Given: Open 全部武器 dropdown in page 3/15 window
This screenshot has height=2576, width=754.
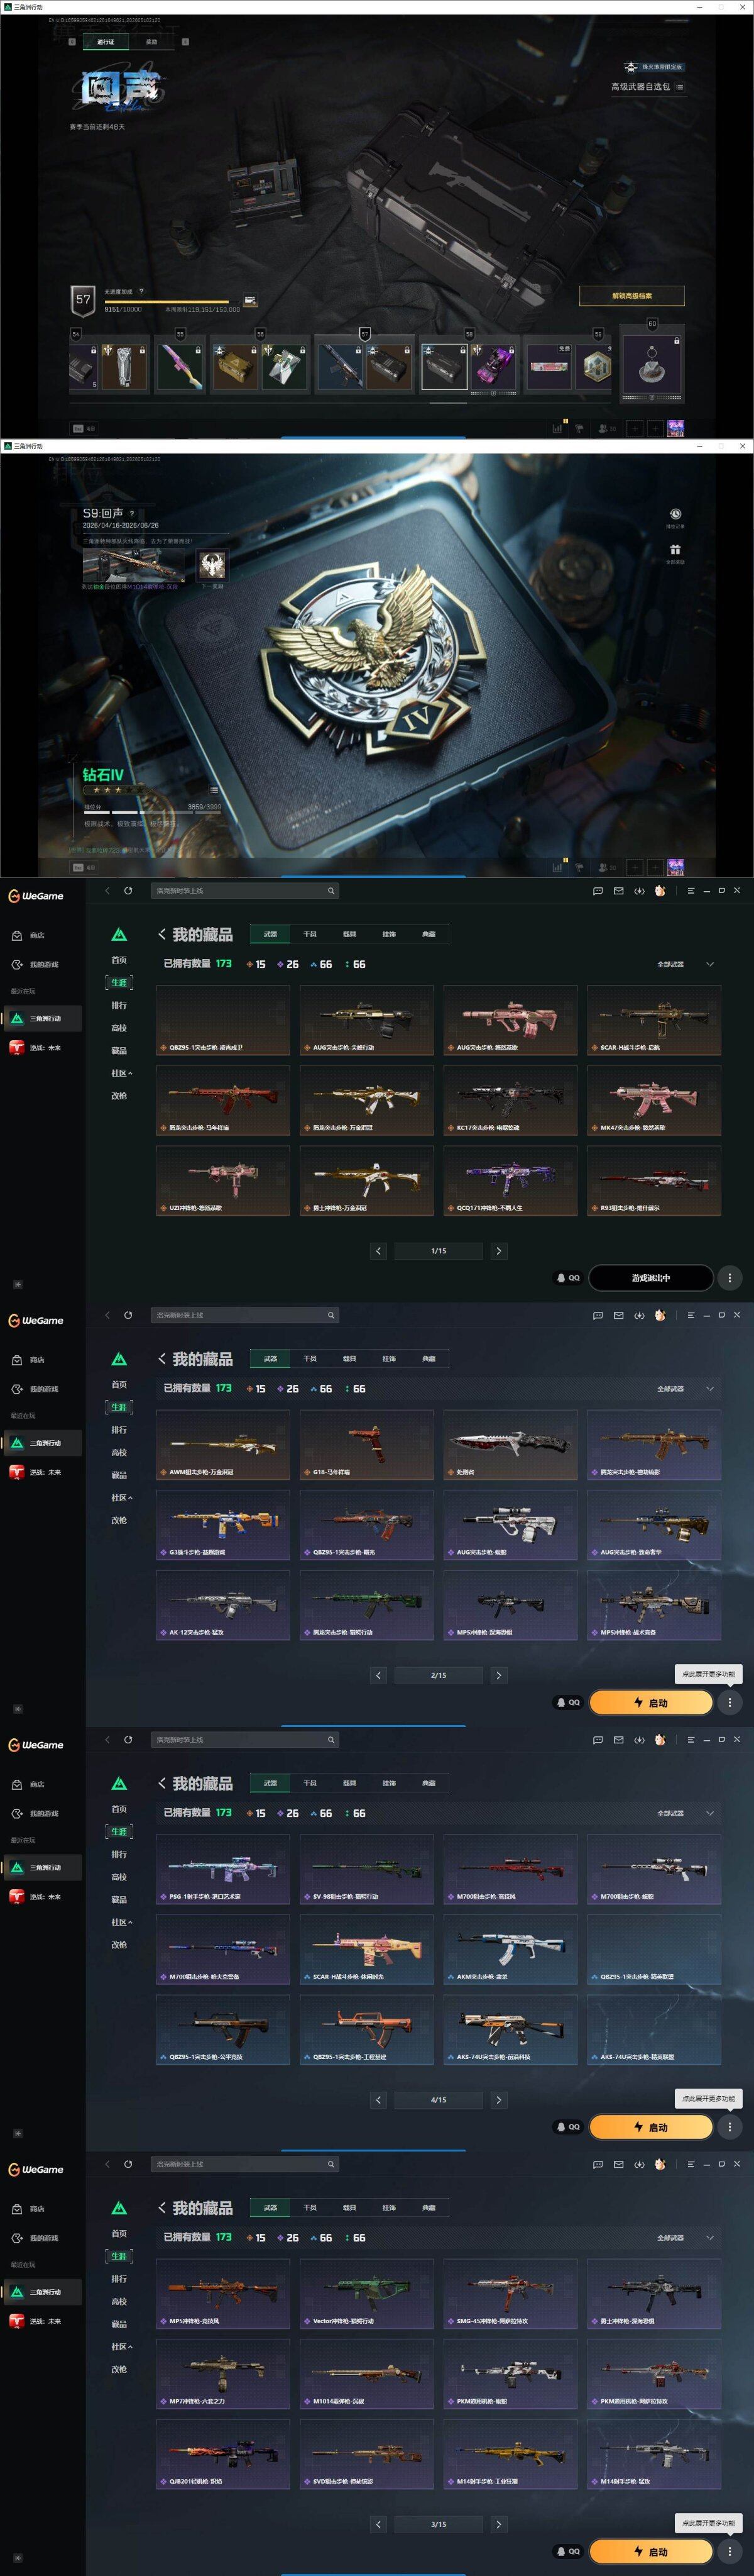Looking at the screenshot, I should [x=685, y=2237].
